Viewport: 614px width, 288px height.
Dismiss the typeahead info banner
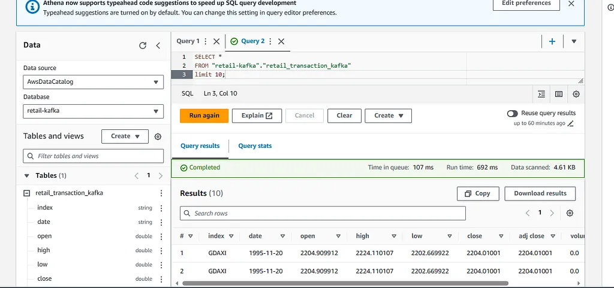[x=571, y=4]
